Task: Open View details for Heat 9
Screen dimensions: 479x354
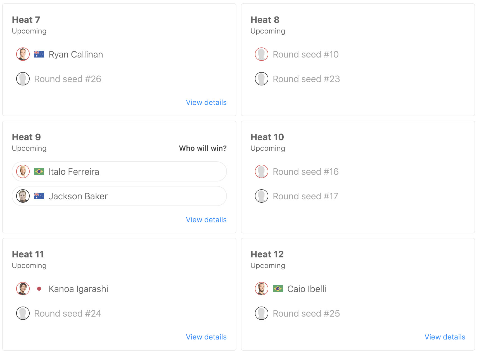Action: (x=206, y=220)
